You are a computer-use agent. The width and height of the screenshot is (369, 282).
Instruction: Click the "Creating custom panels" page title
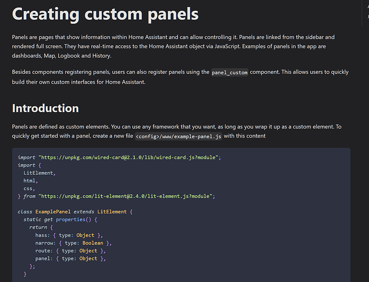[105, 14]
